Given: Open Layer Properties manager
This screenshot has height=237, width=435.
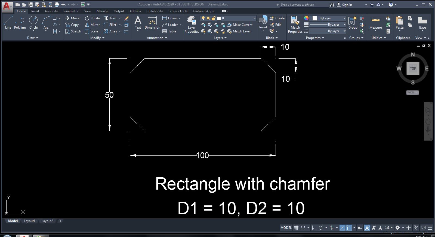Looking at the screenshot, I should [x=192, y=24].
